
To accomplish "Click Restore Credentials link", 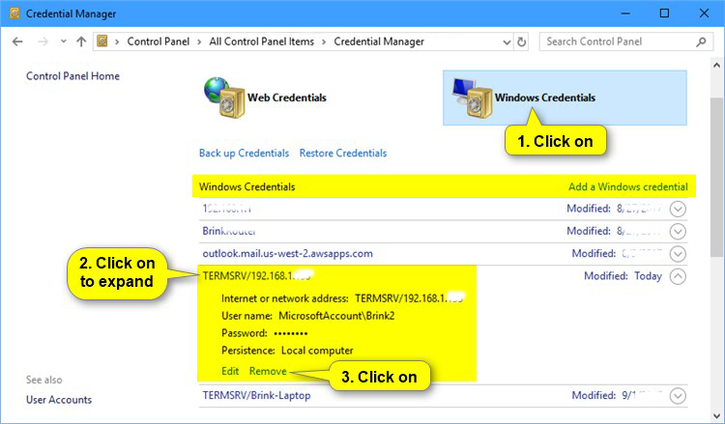I will (x=342, y=154).
